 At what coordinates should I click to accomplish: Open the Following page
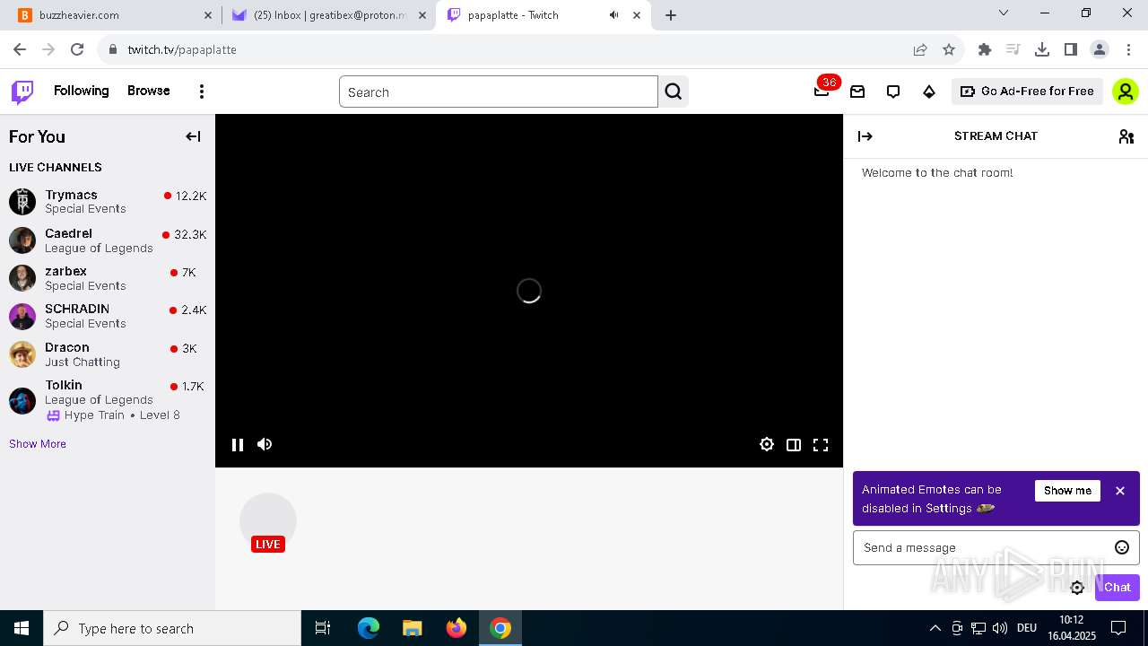pyautogui.click(x=81, y=91)
